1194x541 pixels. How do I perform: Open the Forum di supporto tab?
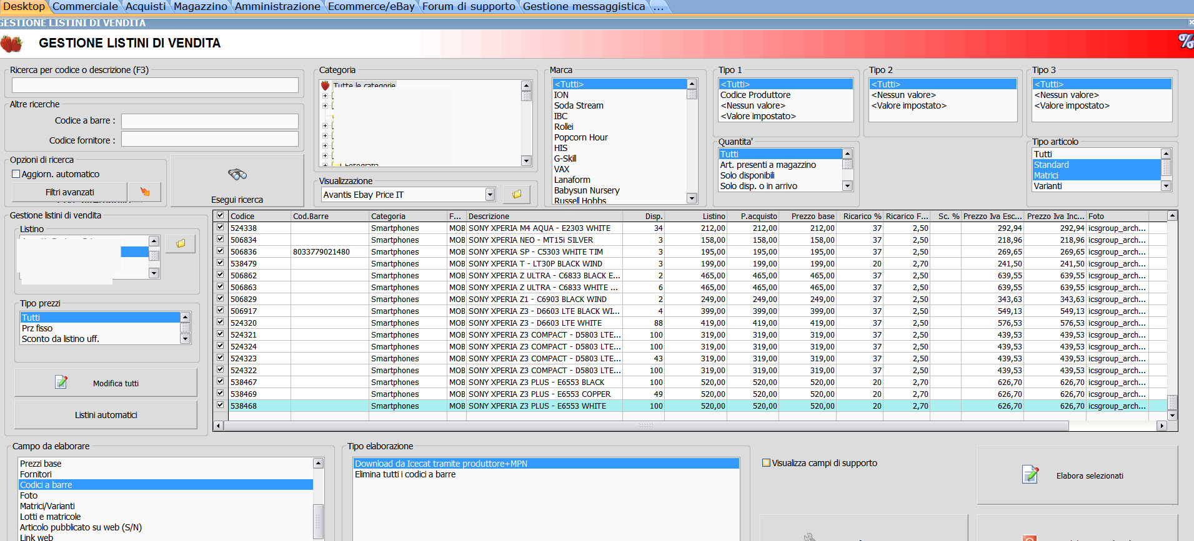[469, 6]
